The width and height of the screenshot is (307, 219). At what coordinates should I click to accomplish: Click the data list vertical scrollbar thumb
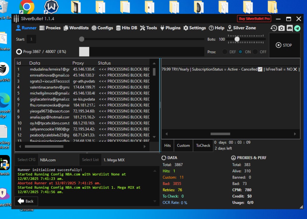154,72
